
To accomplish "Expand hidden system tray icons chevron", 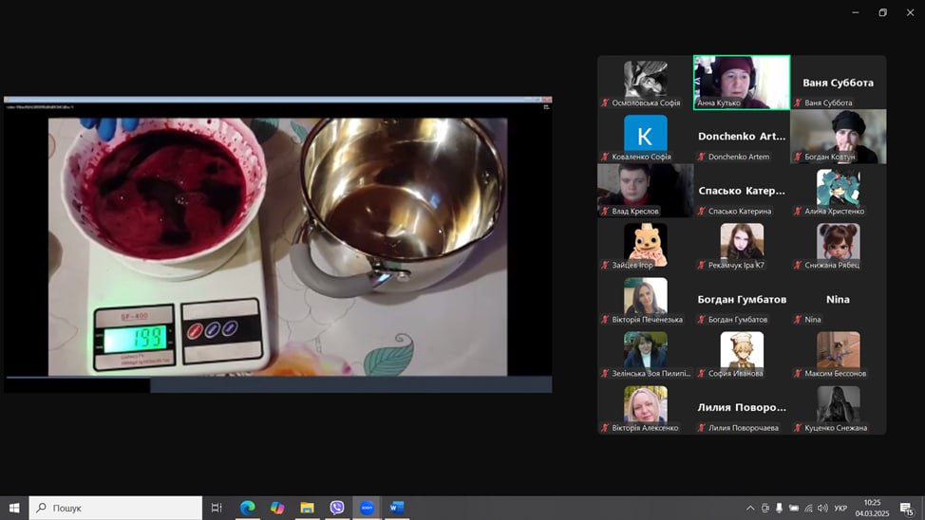I will 749,508.
